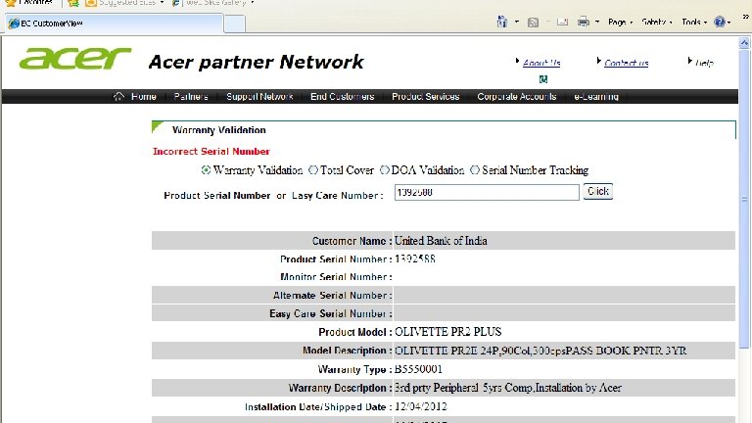Viewport: 752px width, 423px height.
Task: Click the serial number input field
Action: pos(487,192)
